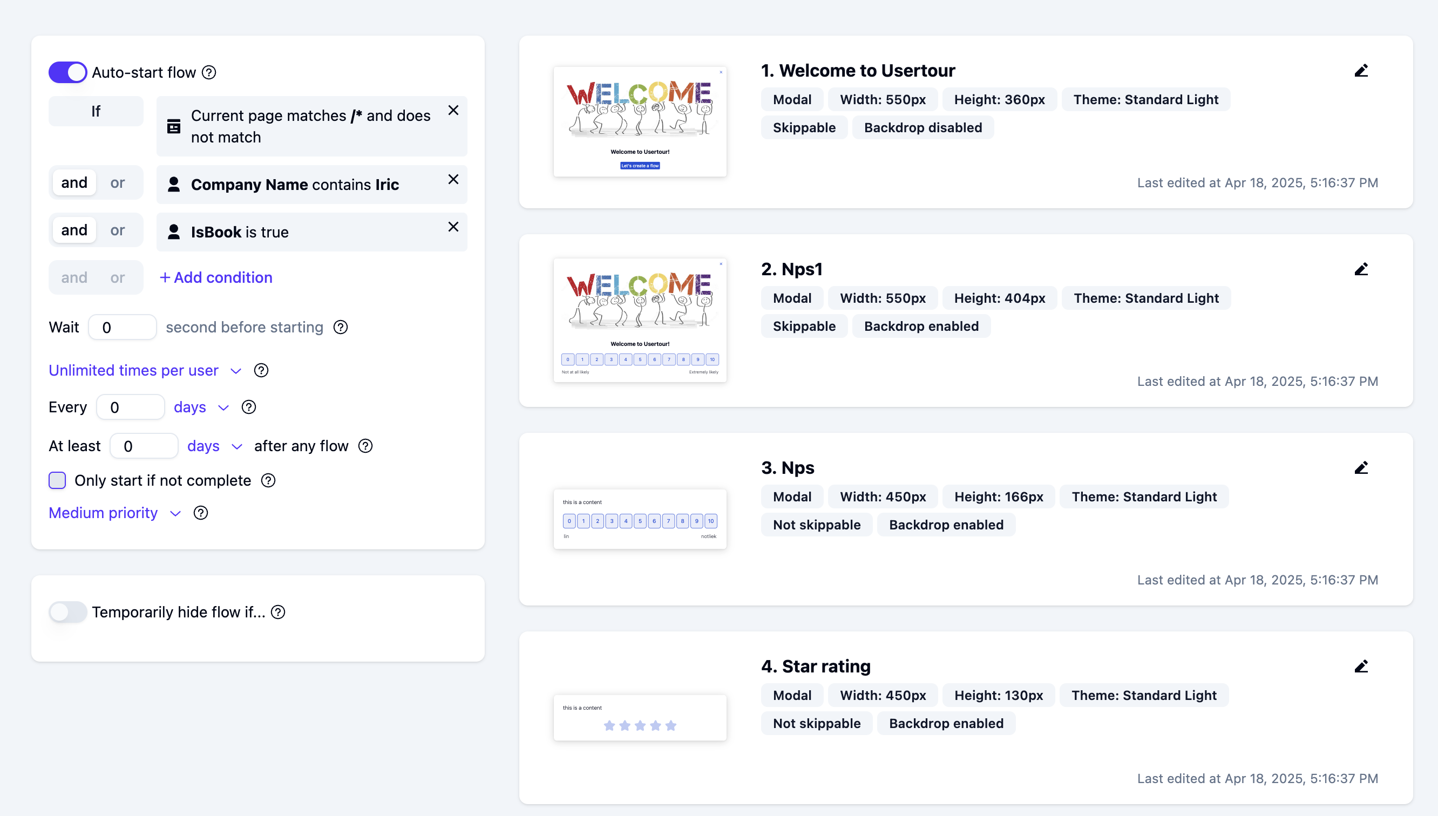
Task: Switch the Company Name condition to or
Action: tap(117, 183)
